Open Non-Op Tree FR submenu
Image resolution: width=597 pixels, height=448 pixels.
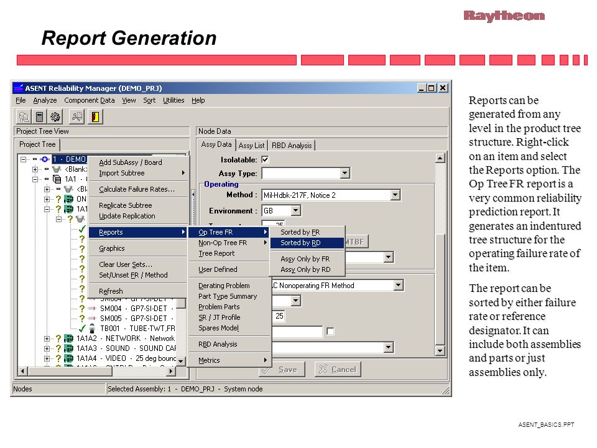(x=229, y=243)
